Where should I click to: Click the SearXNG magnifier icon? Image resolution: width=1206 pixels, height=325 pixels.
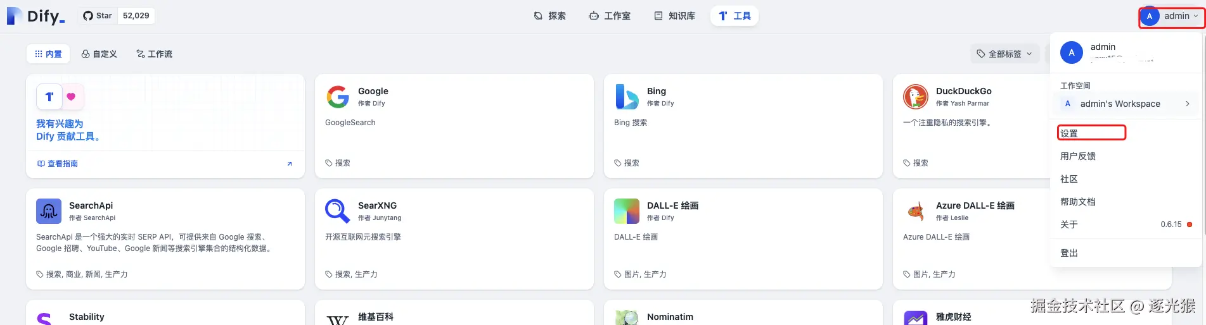pos(338,211)
